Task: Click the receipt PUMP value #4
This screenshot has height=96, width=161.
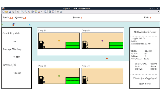Action: (x=146, y=54)
